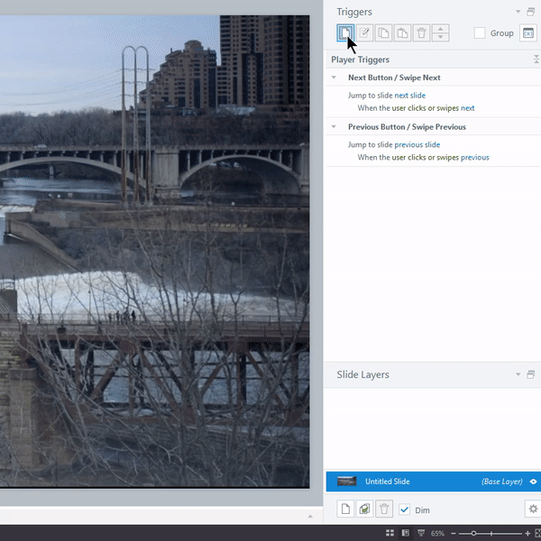Click the 'next' link in swipes condition
541x541 pixels.
tap(467, 108)
